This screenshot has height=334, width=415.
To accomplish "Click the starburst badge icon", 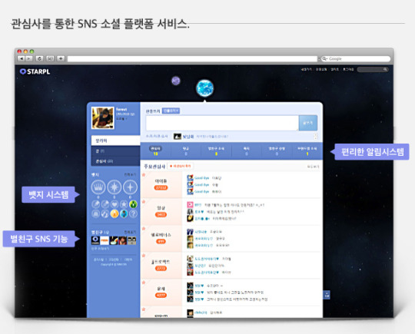I will [115, 187].
